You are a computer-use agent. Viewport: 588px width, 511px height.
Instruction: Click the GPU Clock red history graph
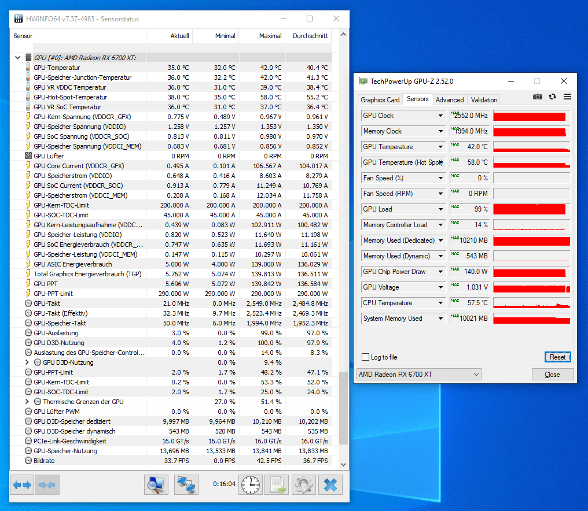(531, 116)
